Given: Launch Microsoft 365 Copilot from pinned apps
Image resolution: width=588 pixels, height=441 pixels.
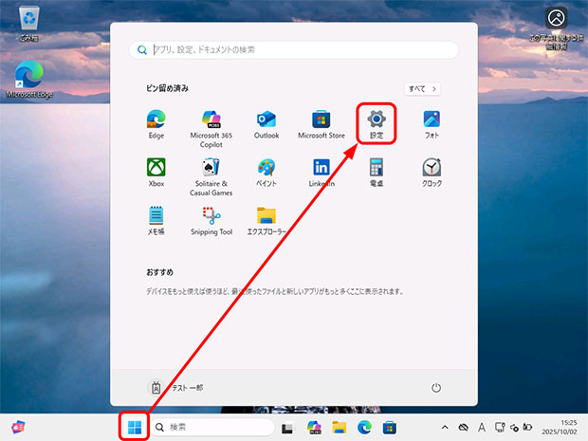Looking at the screenshot, I should 211,129.
